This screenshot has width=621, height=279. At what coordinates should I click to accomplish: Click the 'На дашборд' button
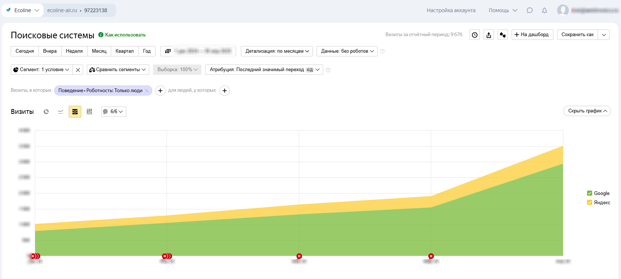pos(532,35)
